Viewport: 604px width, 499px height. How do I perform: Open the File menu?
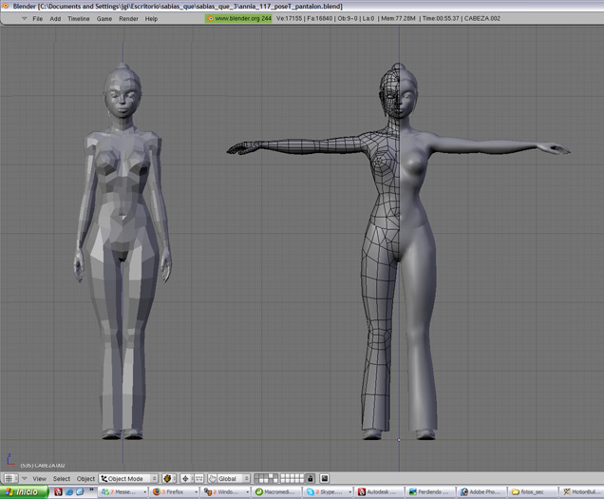(x=38, y=18)
